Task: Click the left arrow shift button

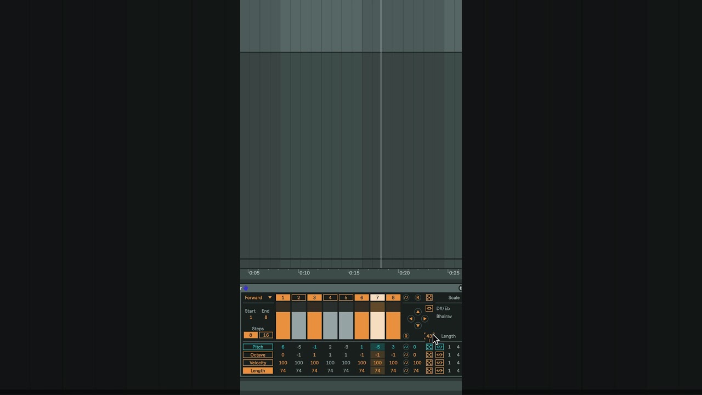Action: (411, 319)
